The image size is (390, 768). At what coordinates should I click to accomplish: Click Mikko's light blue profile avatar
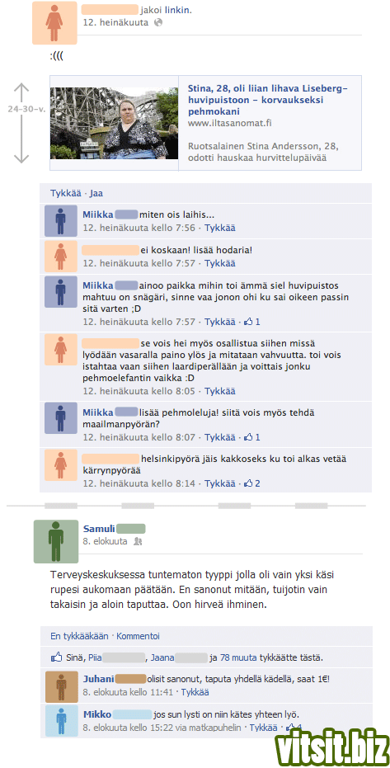pyautogui.click(x=61, y=720)
